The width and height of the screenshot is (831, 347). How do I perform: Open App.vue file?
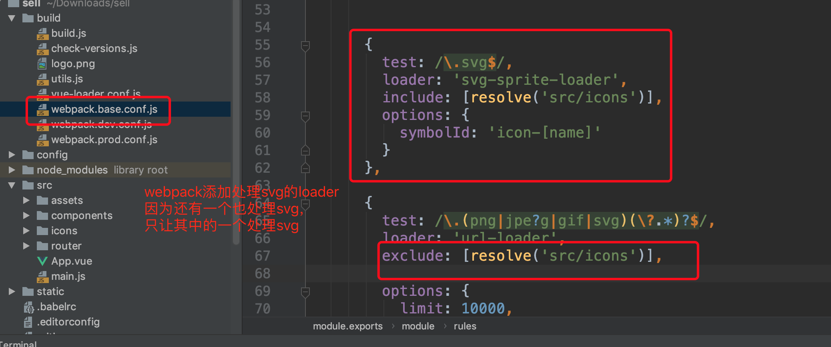[72, 261]
